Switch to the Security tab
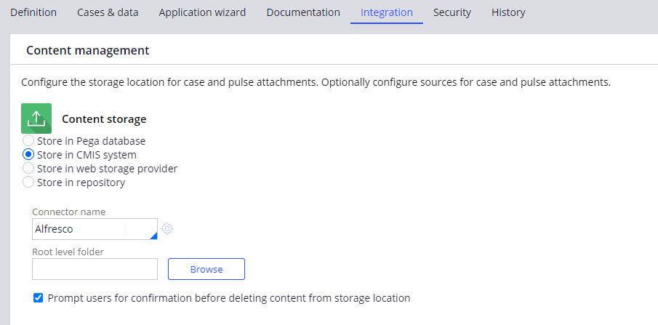 coord(452,12)
